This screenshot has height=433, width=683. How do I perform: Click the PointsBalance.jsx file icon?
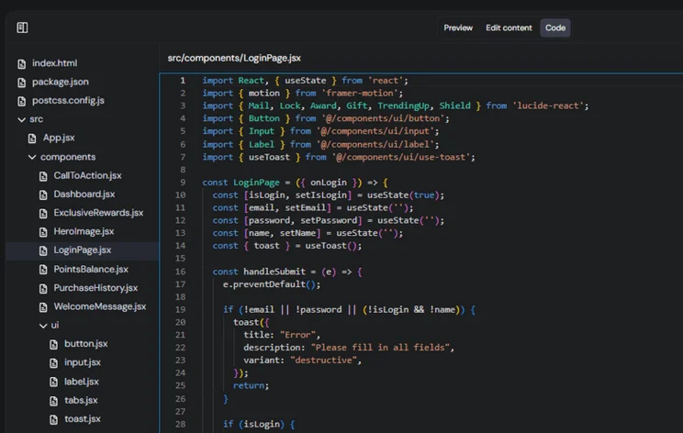(x=42, y=270)
